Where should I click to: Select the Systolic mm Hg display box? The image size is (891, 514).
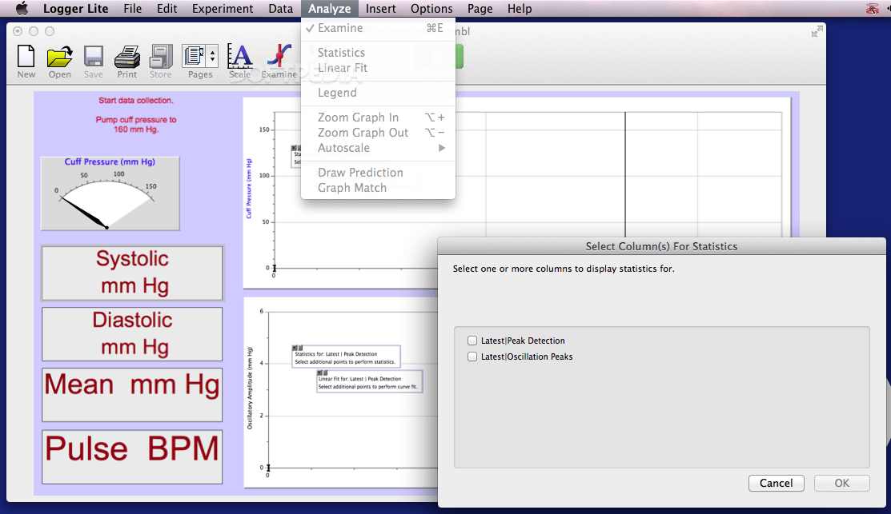coord(131,273)
